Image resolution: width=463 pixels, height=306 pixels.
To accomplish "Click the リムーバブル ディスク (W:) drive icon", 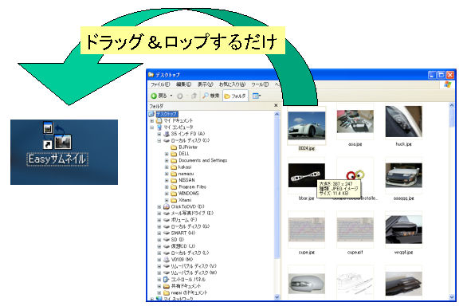I will 167,273.
